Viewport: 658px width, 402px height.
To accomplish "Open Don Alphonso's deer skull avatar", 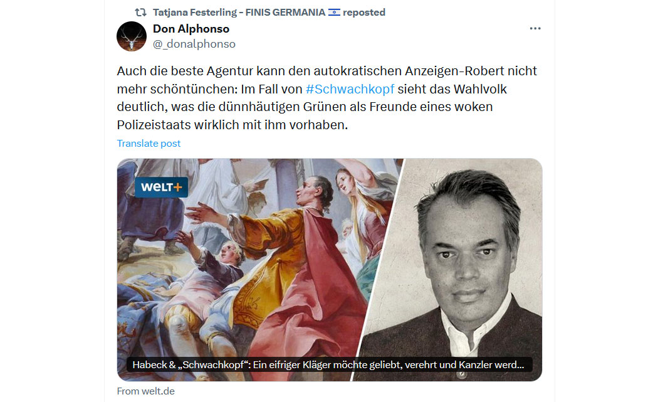I will (132, 36).
